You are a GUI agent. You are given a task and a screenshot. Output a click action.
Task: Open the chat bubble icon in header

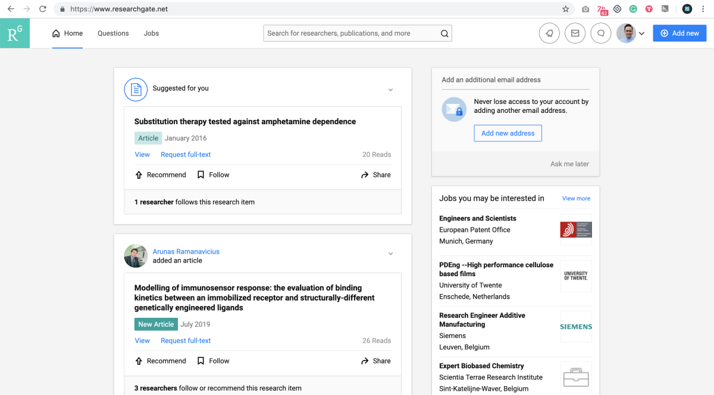coord(601,33)
